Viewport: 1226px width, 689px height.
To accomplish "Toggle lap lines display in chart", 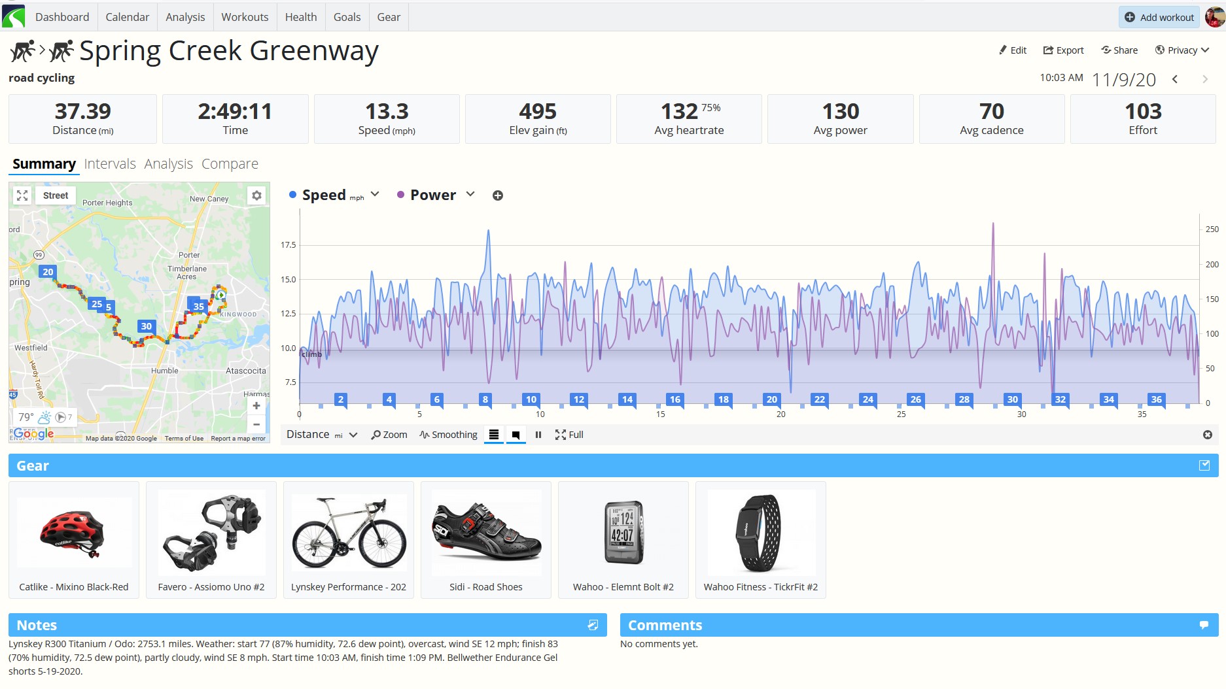I will coord(494,435).
